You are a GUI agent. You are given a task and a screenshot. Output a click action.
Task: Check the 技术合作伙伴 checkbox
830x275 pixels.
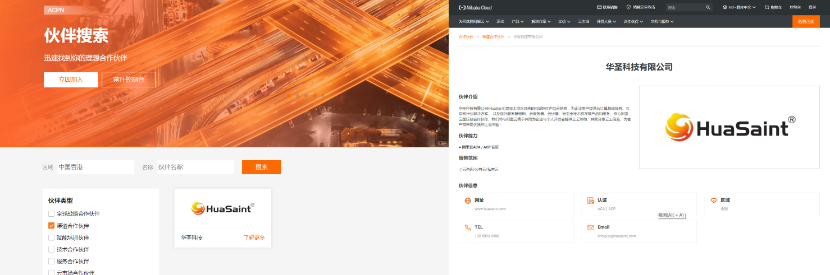coord(52,249)
